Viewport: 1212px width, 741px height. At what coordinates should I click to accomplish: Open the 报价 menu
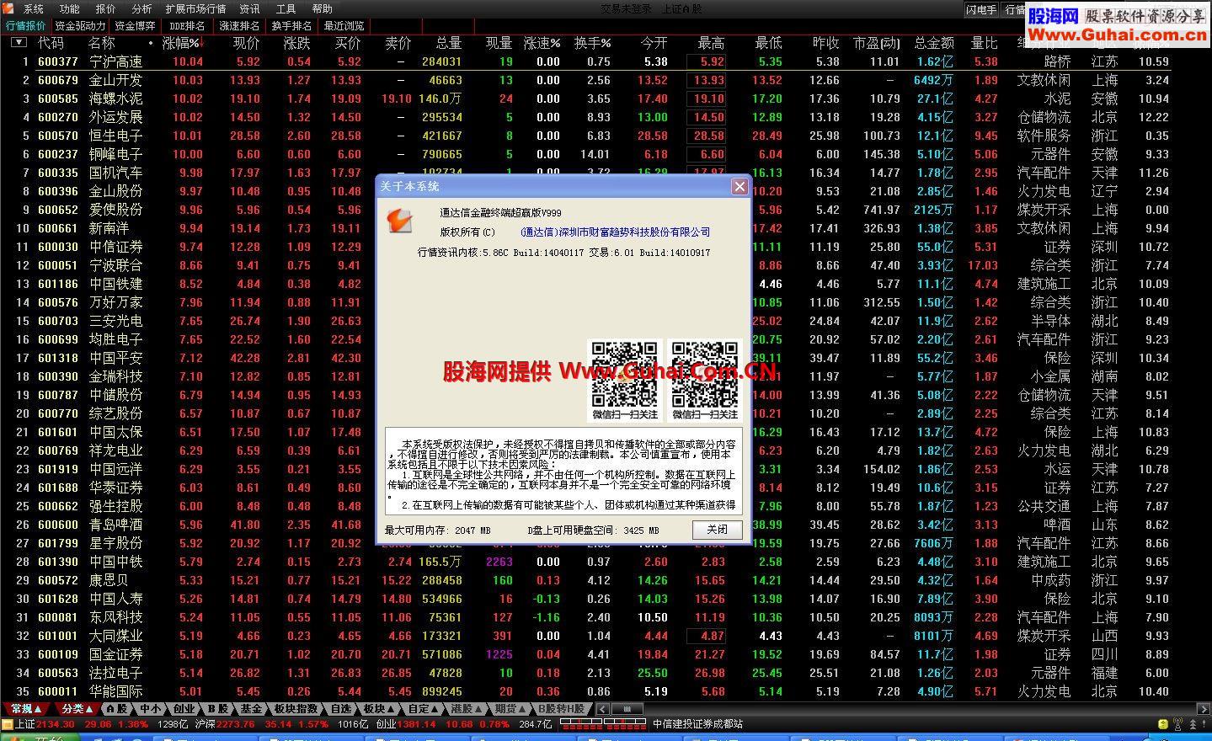click(106, 9)
